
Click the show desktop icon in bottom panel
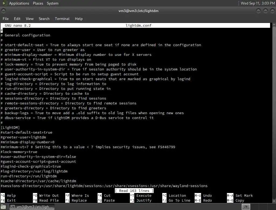3,207
